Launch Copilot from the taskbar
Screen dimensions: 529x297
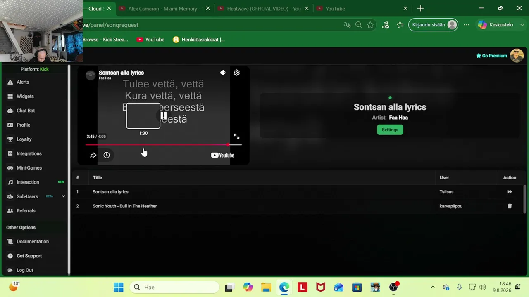click(x=248, y=287)
